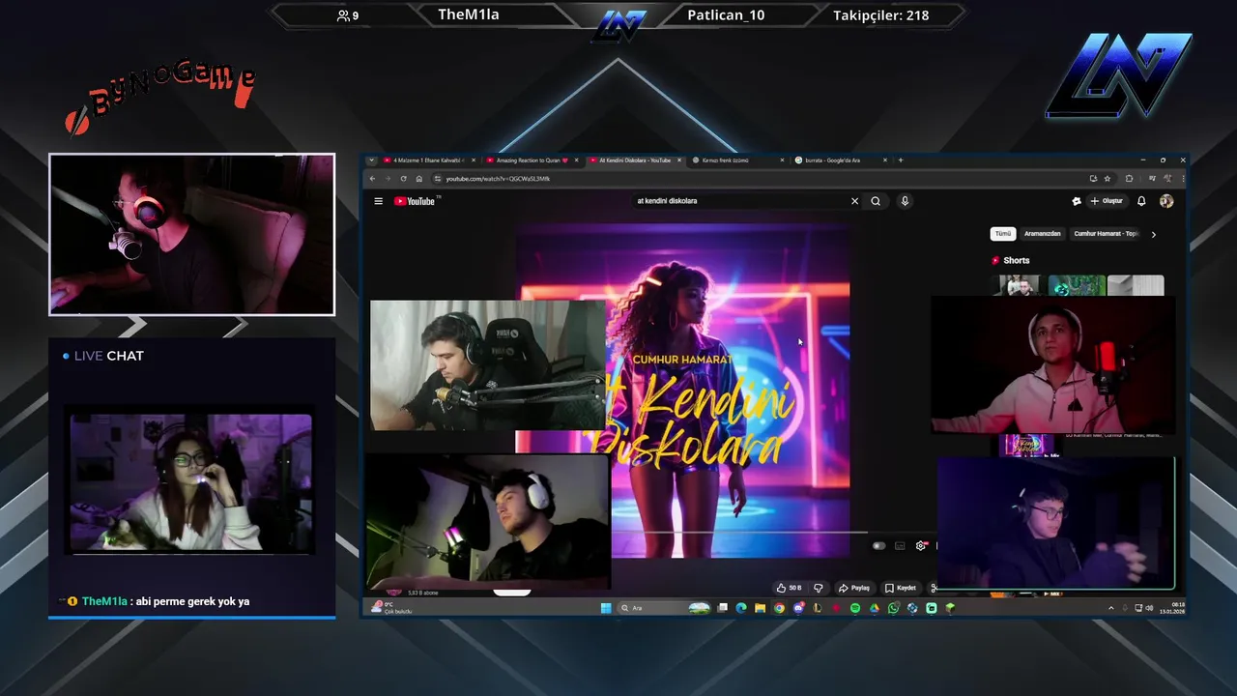Open Chrome home page button
This screenshot has height=696, width=1237.
(418, 179)
